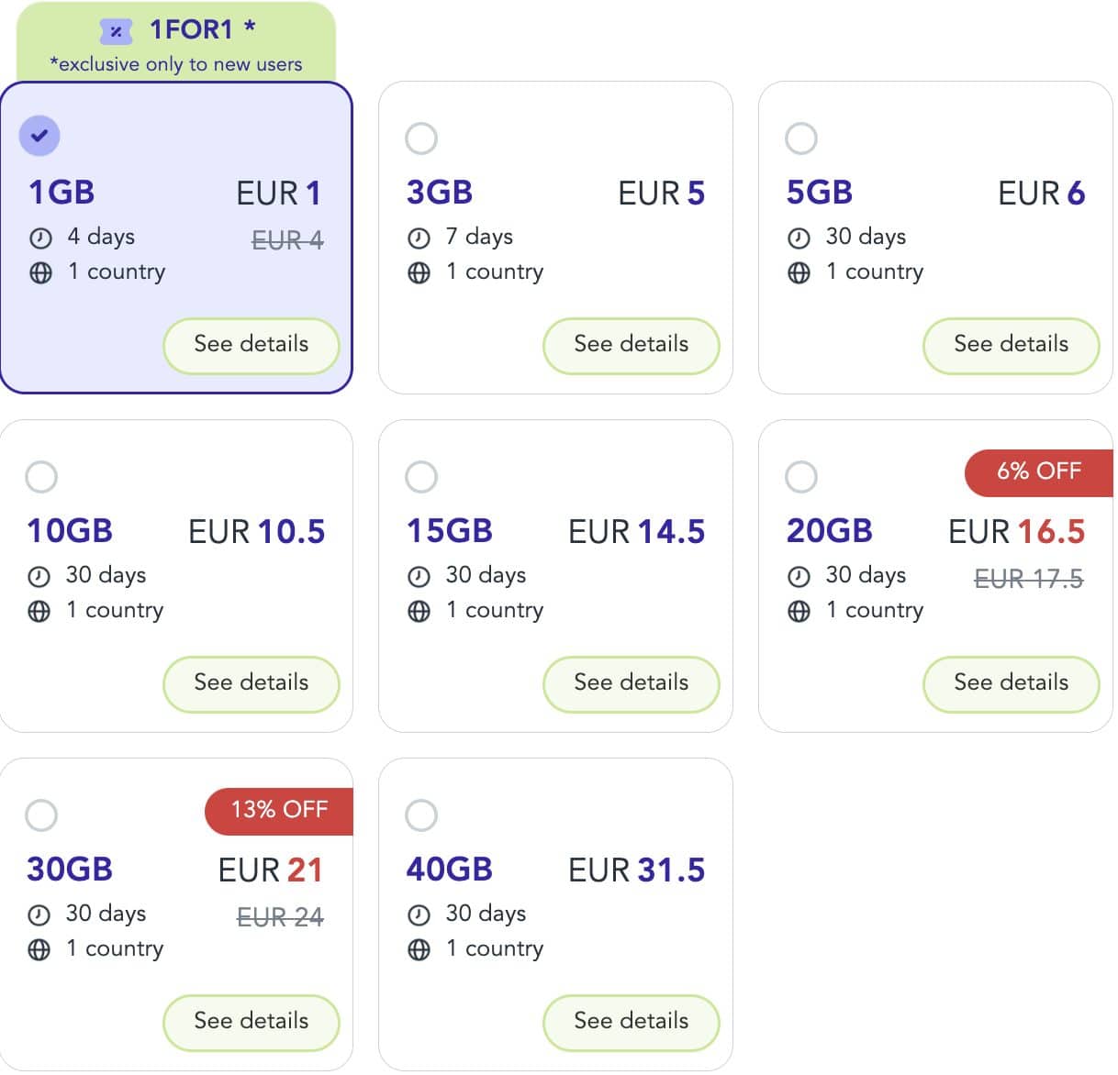Click the globe icon in 40GB plan

[419, 950]
